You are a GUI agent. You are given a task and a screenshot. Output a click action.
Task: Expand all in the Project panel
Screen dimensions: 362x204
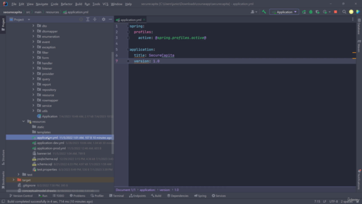pos(88,20)
